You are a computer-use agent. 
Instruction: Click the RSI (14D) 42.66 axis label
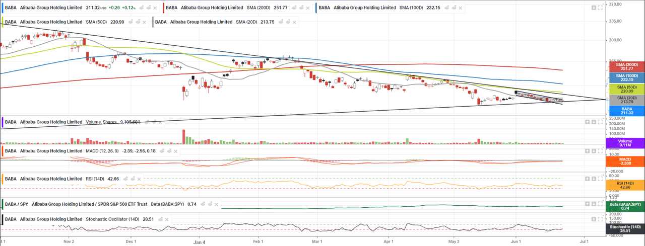coord(625,186)
